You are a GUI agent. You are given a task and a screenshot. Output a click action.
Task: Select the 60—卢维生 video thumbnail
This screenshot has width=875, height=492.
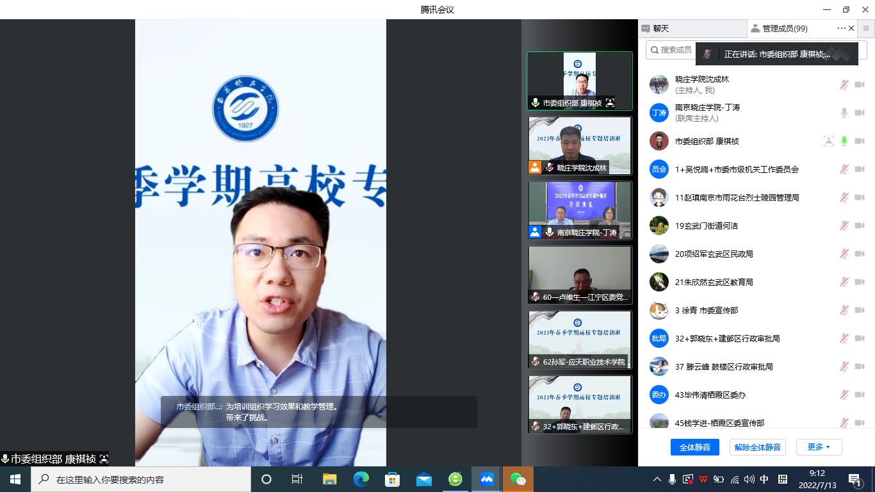click(580, 275)
